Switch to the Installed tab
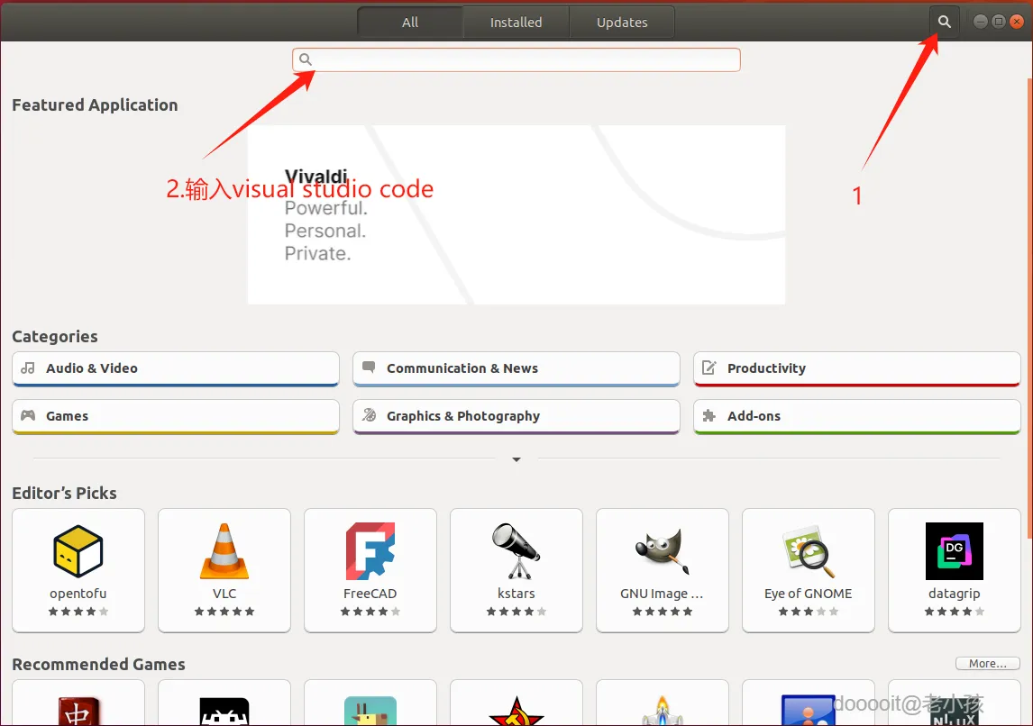The height and width of the screenshot is (726, 1033). [516, 23]
